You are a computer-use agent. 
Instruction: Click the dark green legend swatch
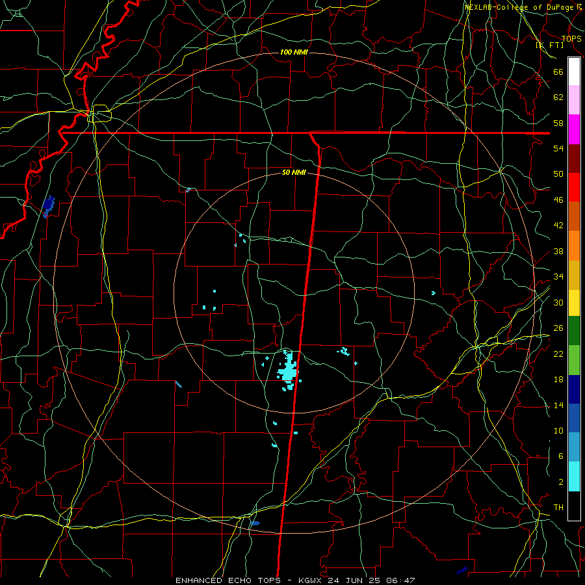(x=574, y=331)
